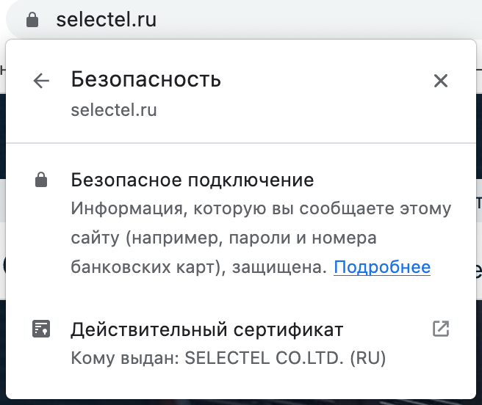The width and height of the screenshot is (482, 405).
Task: Click the lock icon in the address bar
Action: click(32, 21)
